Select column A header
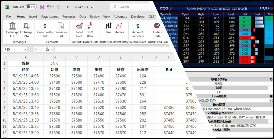This screenshot has width=274, height=139. click(x=25, y=57)
